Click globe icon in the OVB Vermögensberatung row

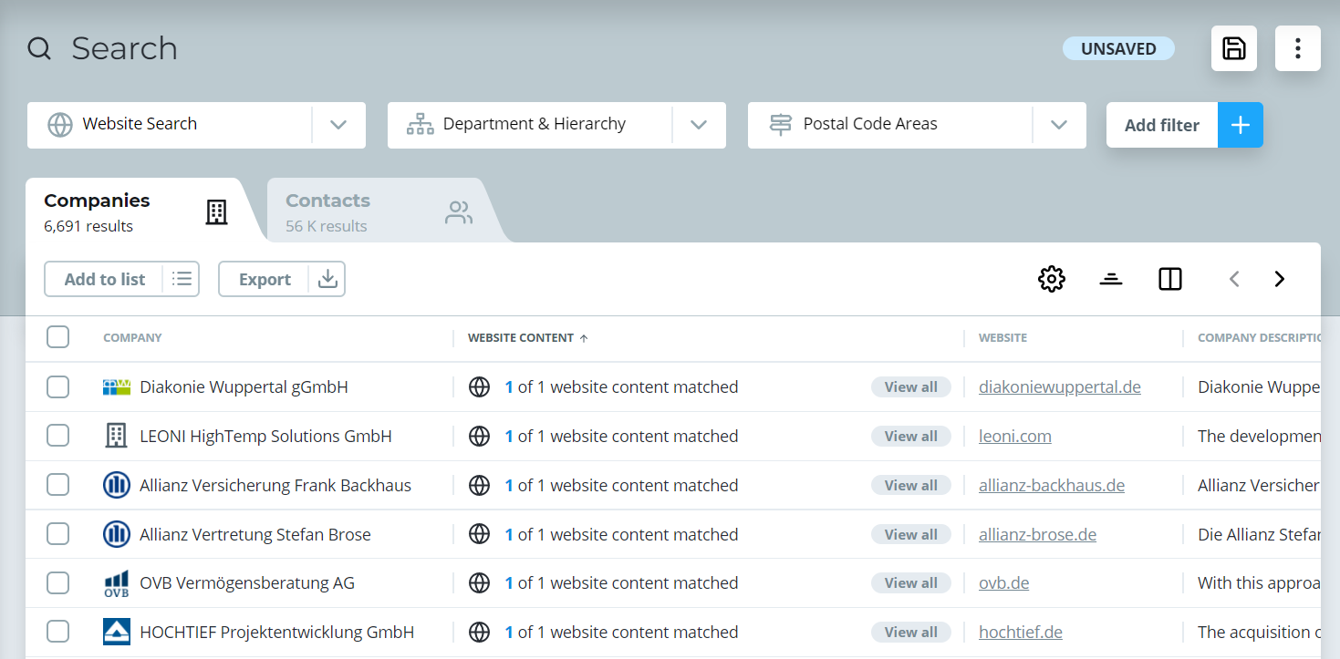tap(480, 583)
